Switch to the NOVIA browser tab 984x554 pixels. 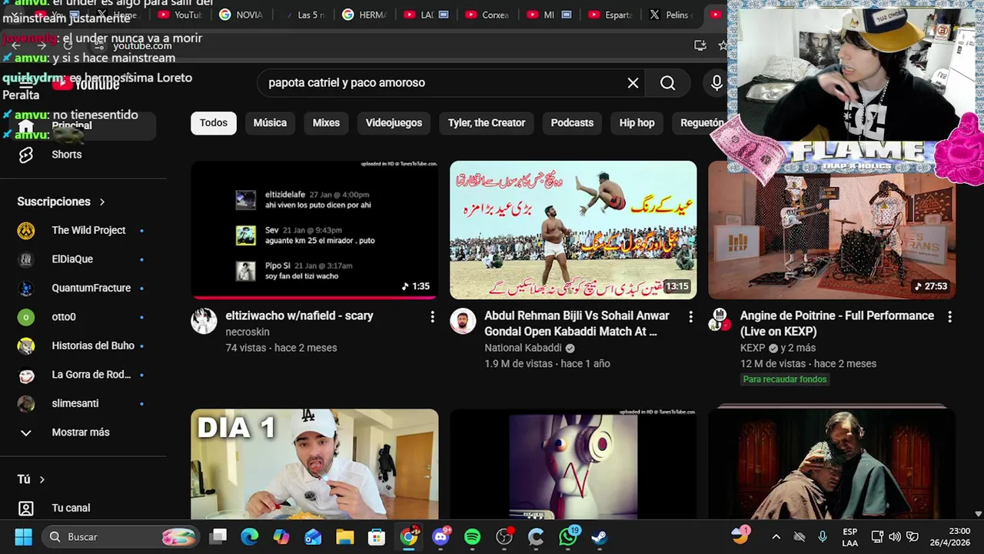(241, 15)
